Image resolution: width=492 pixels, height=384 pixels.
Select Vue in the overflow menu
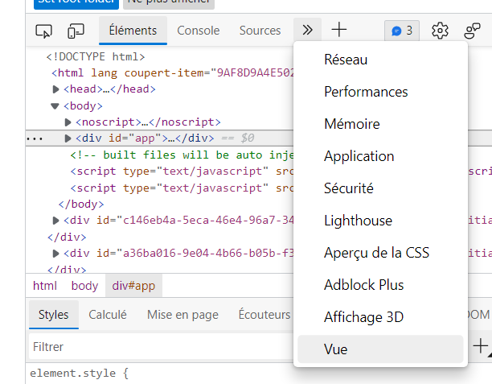pos(380,349)
